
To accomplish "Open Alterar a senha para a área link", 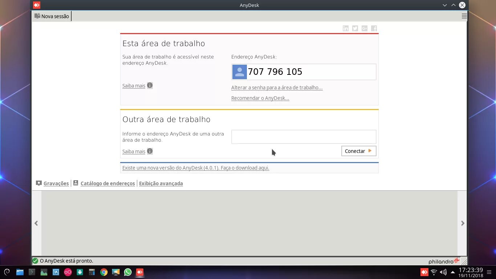I will point(277,88).
